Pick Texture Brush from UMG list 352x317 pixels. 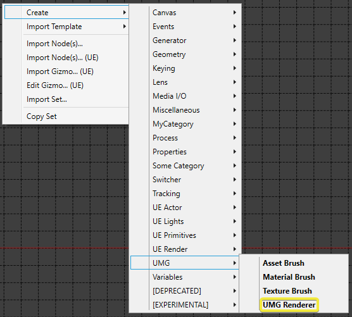(287, 291)
